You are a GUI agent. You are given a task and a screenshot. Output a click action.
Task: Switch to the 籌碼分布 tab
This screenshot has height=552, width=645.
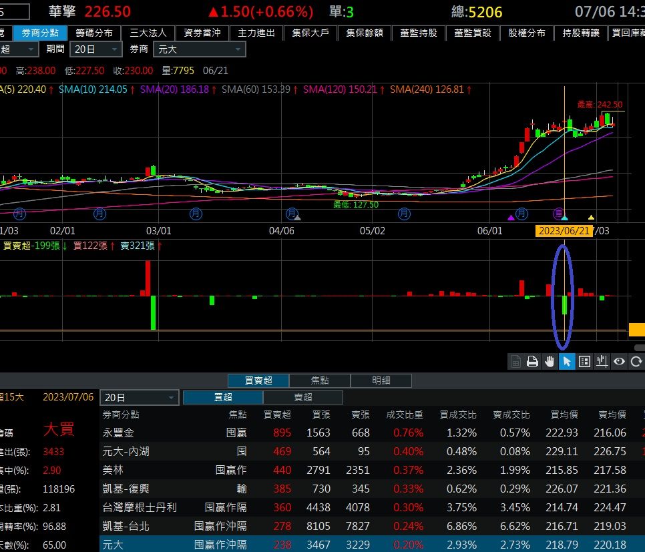[x=94, y=33]
